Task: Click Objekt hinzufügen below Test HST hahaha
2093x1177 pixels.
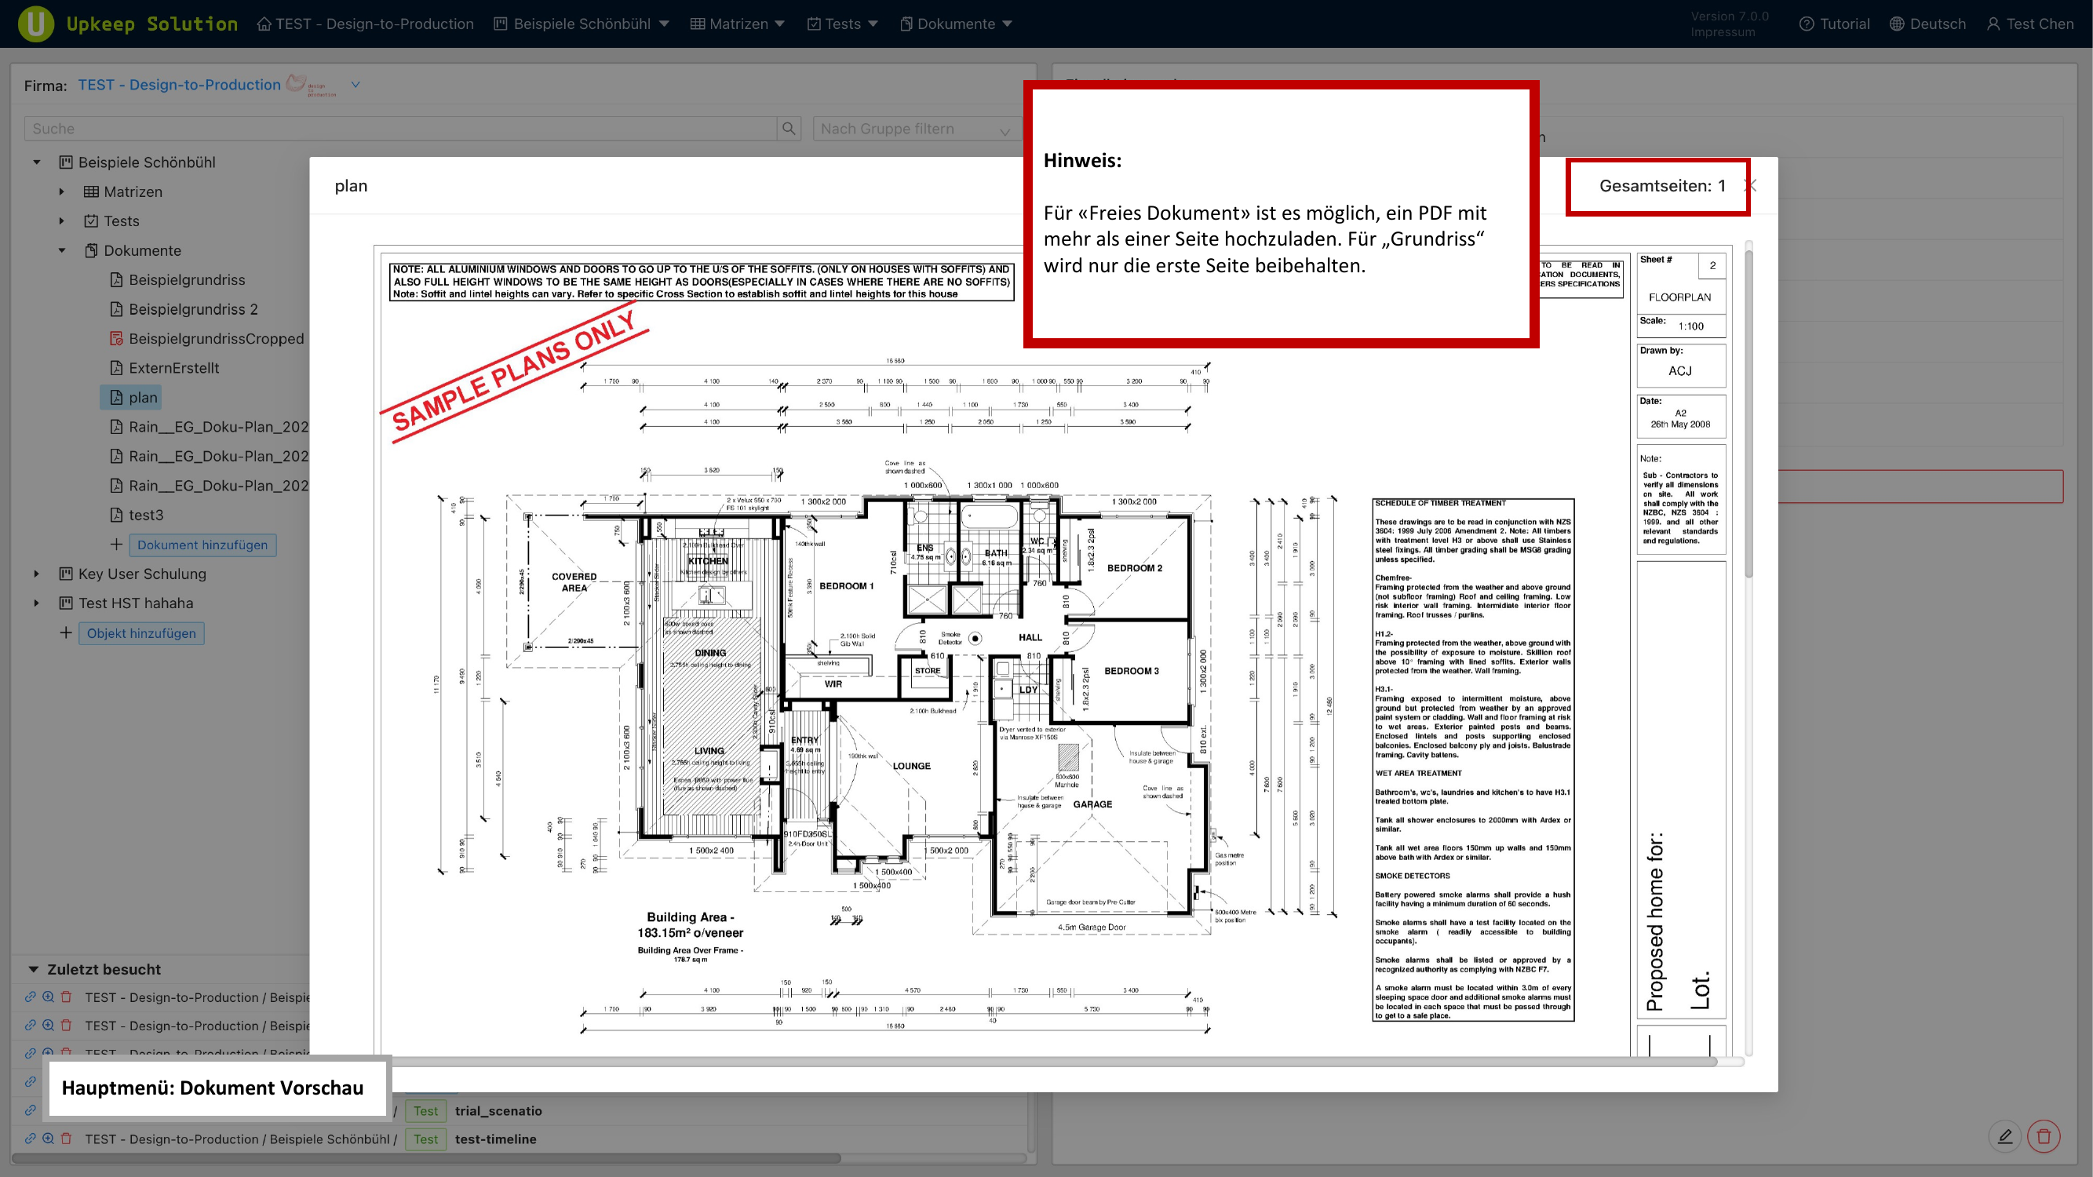Action: (141, 632)
